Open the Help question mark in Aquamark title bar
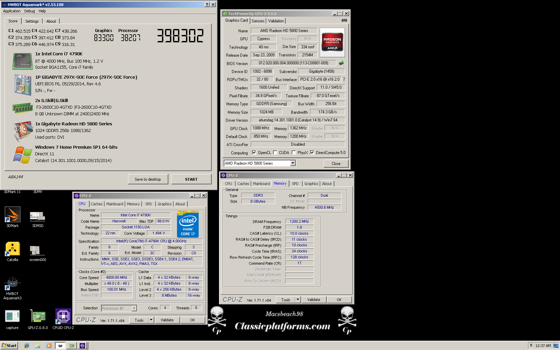Viewport: 560px width, 350px height. (x=207, y=4)
